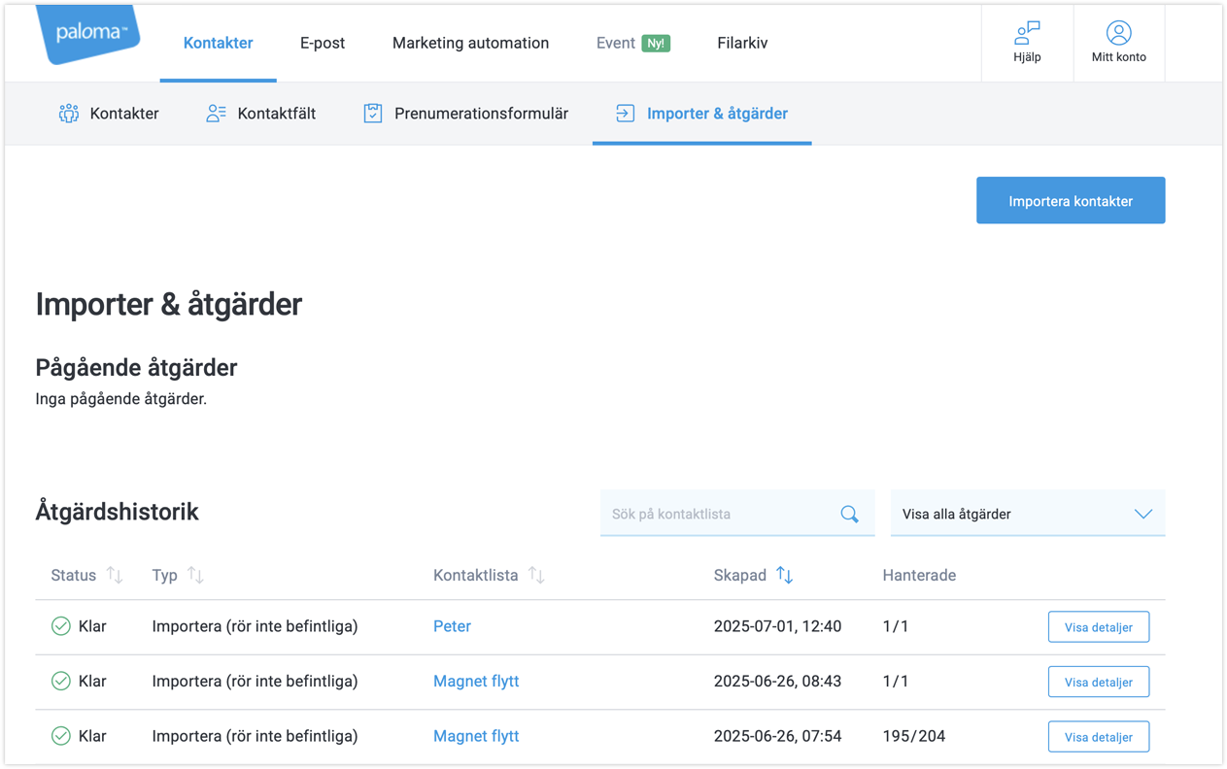Focus the Sök på kontaktlista search field
The height and width of the screenshot is (769, 1227).
point(719,515)
